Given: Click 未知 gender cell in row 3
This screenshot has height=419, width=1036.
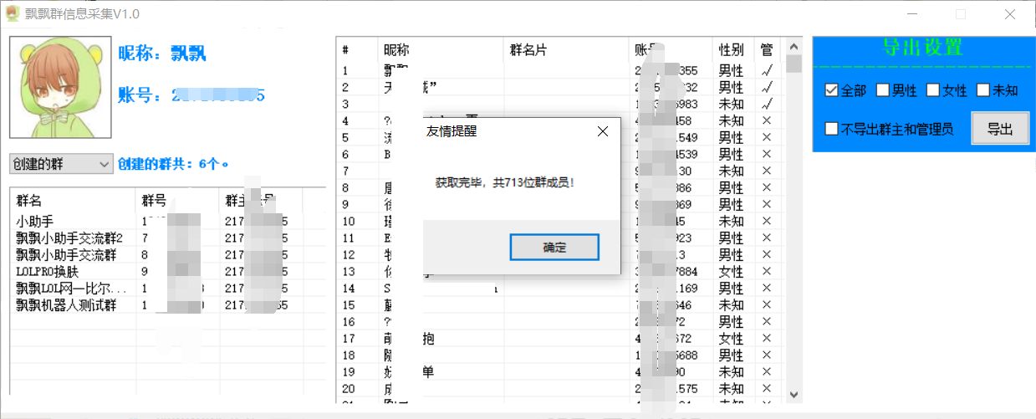Looking at the screenshot, I should tap(731, 105).
